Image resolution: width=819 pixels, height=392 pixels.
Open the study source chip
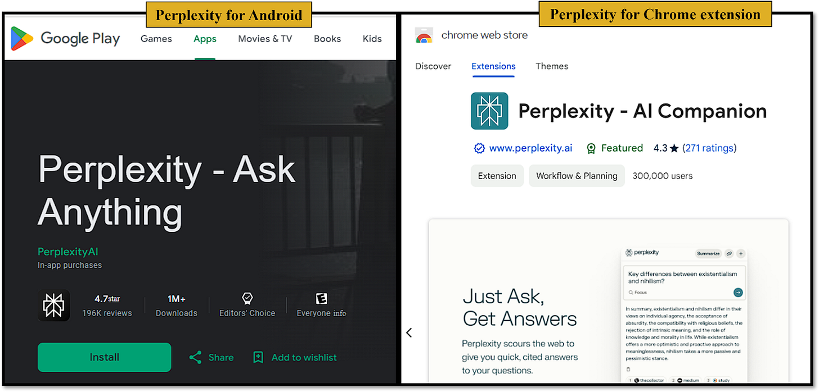point(718,381)
